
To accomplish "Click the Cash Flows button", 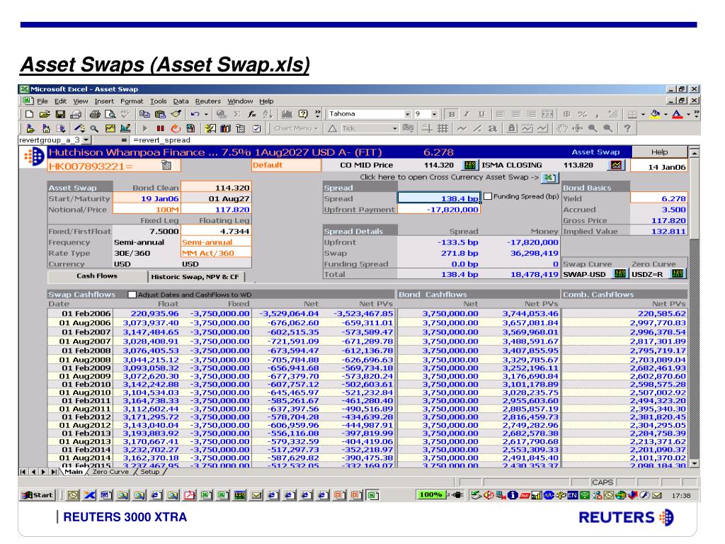I will [97, 276].
